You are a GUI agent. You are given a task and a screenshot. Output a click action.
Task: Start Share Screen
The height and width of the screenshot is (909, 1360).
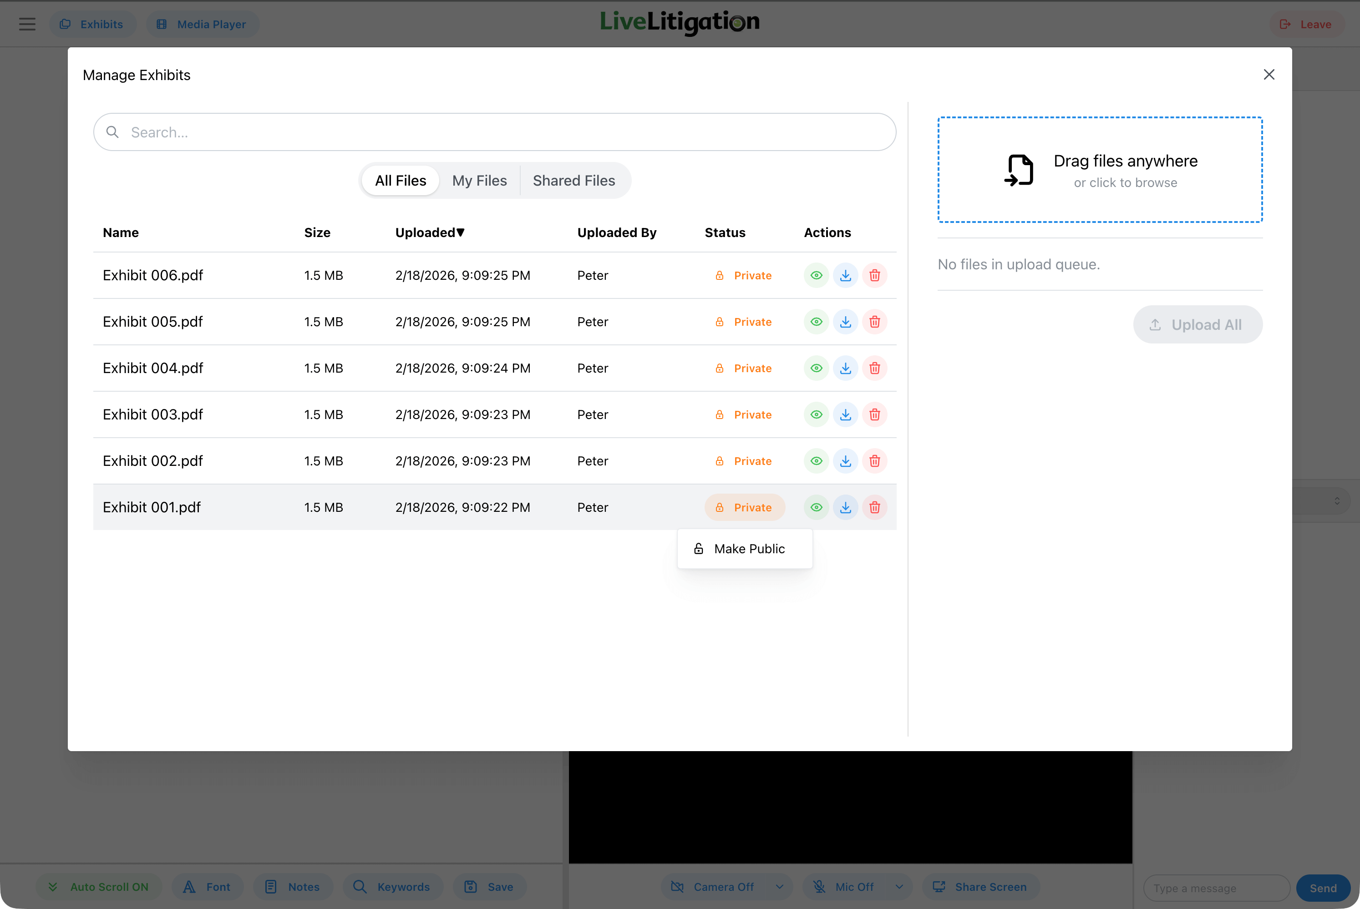pos(979,886)
